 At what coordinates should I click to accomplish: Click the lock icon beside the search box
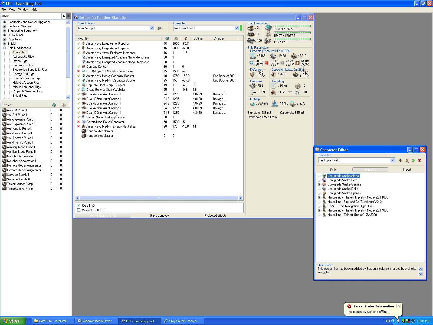tap(64, 16)
